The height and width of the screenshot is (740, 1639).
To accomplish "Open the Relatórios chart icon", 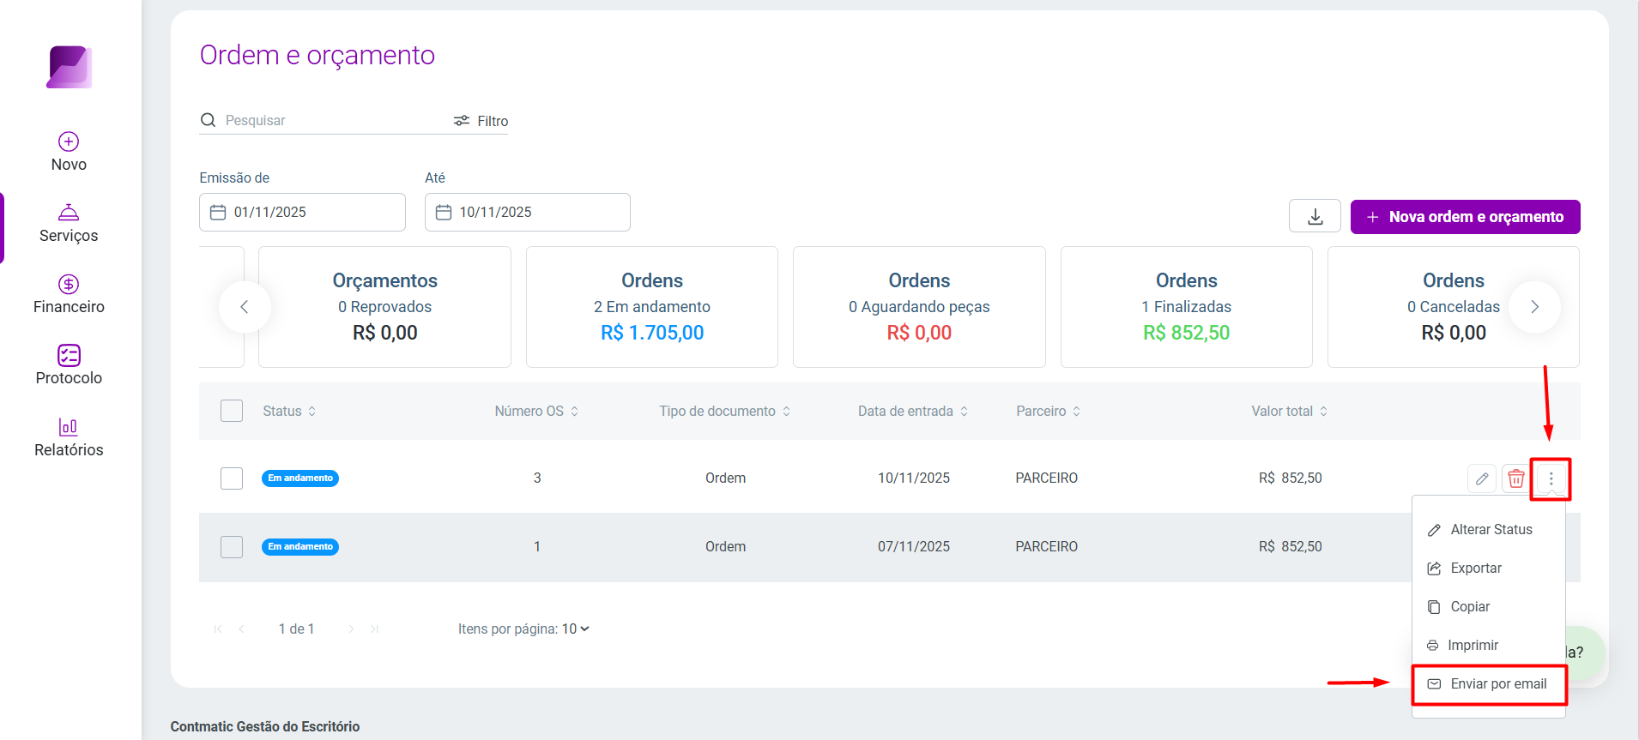I will click(69, 426).
